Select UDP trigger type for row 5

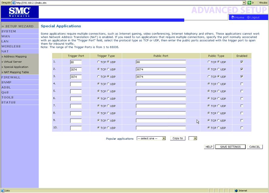[108, 91]
